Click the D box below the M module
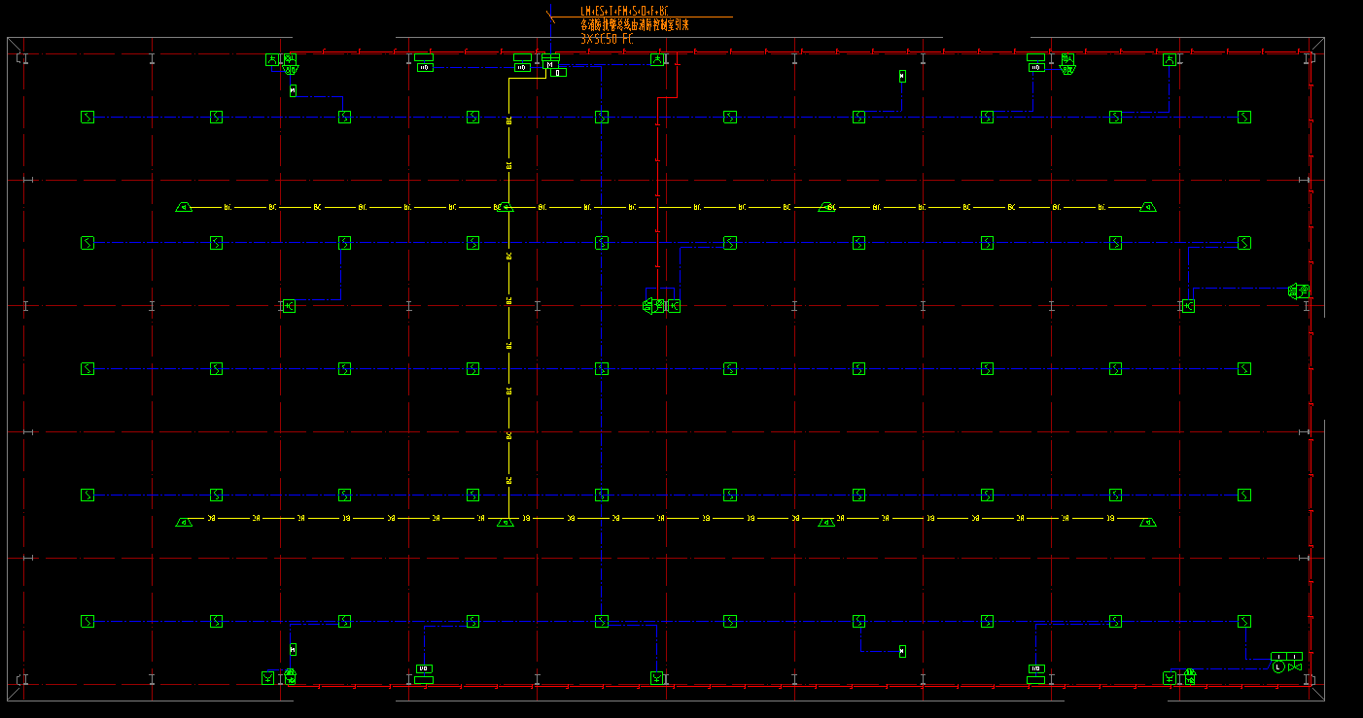The image size is (1363, 718). coord(558,73)
